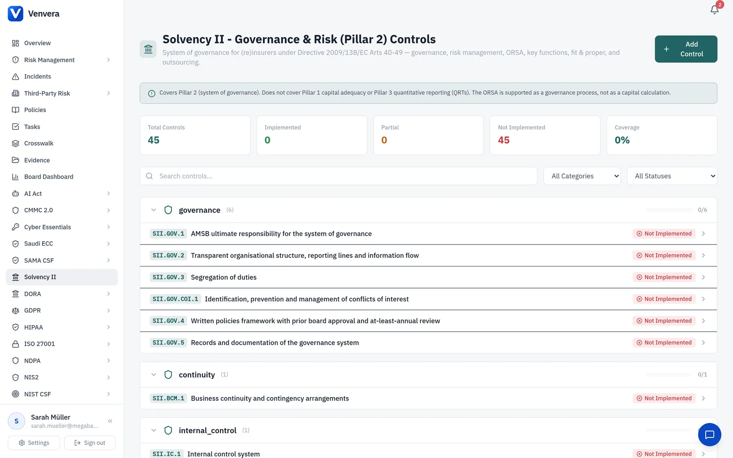Click the Not Implemented 45 stat card
Image resolution: width=733 pixels, height=458 pixels.
[x=545, y=135]
